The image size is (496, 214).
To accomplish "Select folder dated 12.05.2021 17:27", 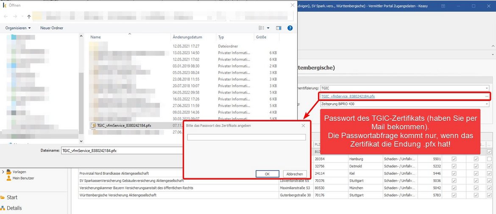I will (x=184, y=46).
